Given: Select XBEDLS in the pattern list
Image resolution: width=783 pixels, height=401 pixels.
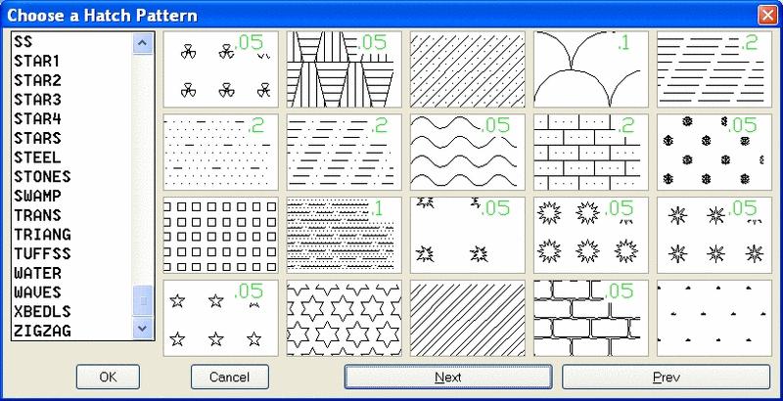Looking at the screenshot, I should tap(42, 312).
